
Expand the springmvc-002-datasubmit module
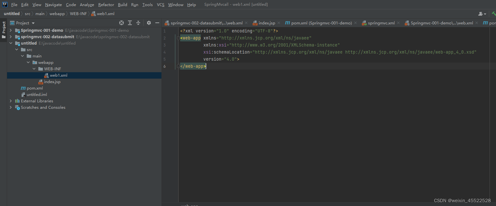pos(11,37)
